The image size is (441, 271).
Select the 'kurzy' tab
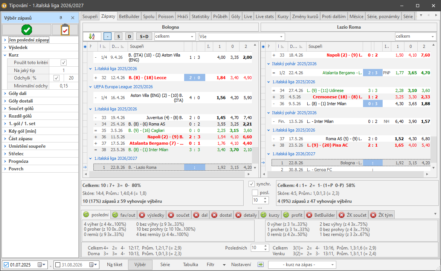click(270, 215)
